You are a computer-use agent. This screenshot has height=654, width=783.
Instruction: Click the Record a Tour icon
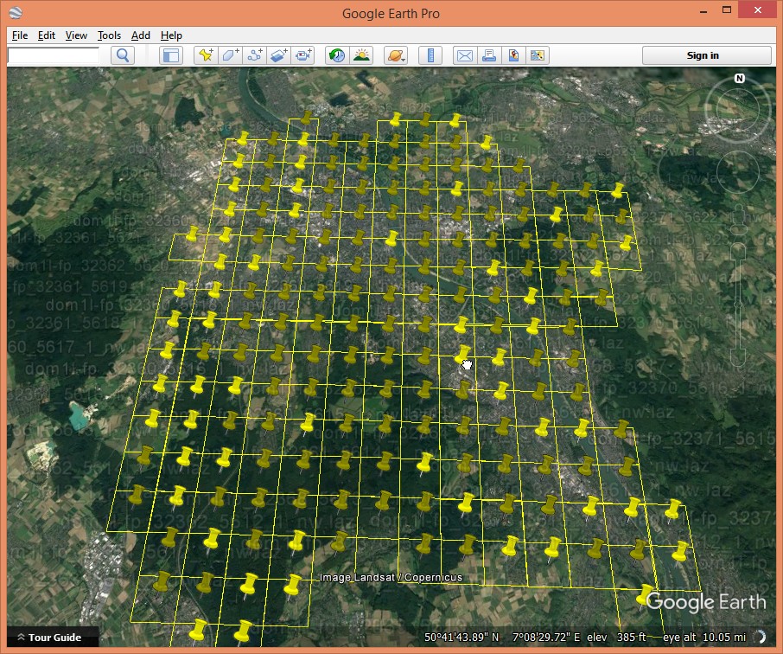[x=302, y=55]
